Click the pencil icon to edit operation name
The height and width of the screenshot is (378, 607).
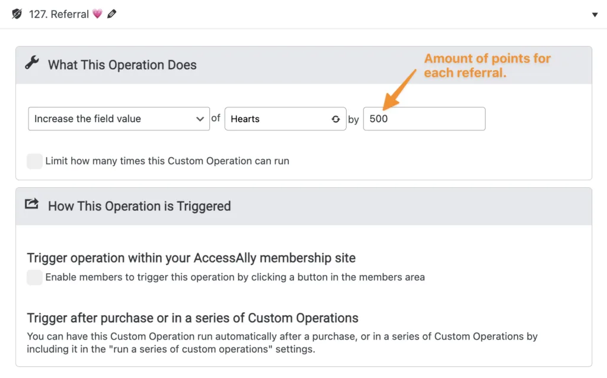(113, 14)
